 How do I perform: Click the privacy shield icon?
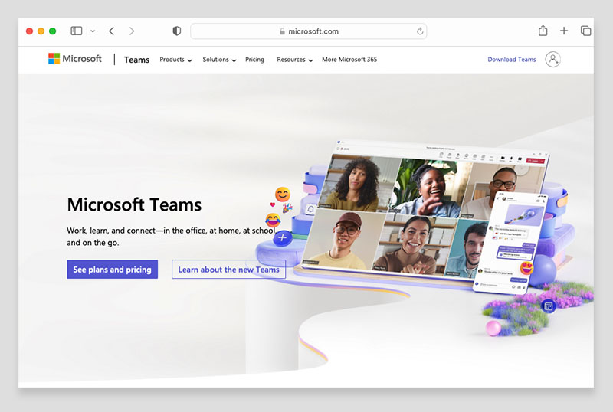click(177, 31)
